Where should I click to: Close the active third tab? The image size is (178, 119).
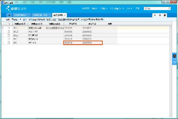point(65,15)
